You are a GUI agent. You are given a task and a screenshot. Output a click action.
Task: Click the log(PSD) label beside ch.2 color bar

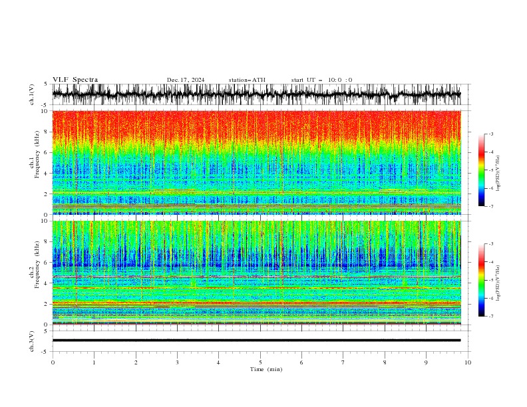pos(498,283)
